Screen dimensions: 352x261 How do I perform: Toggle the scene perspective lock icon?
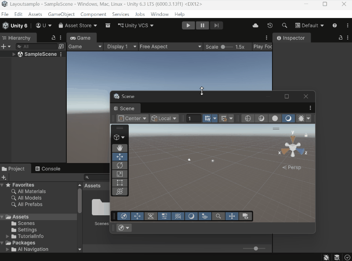(x=306, y=135)
